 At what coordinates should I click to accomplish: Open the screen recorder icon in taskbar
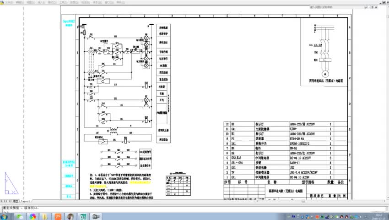[x=96, y=216]
